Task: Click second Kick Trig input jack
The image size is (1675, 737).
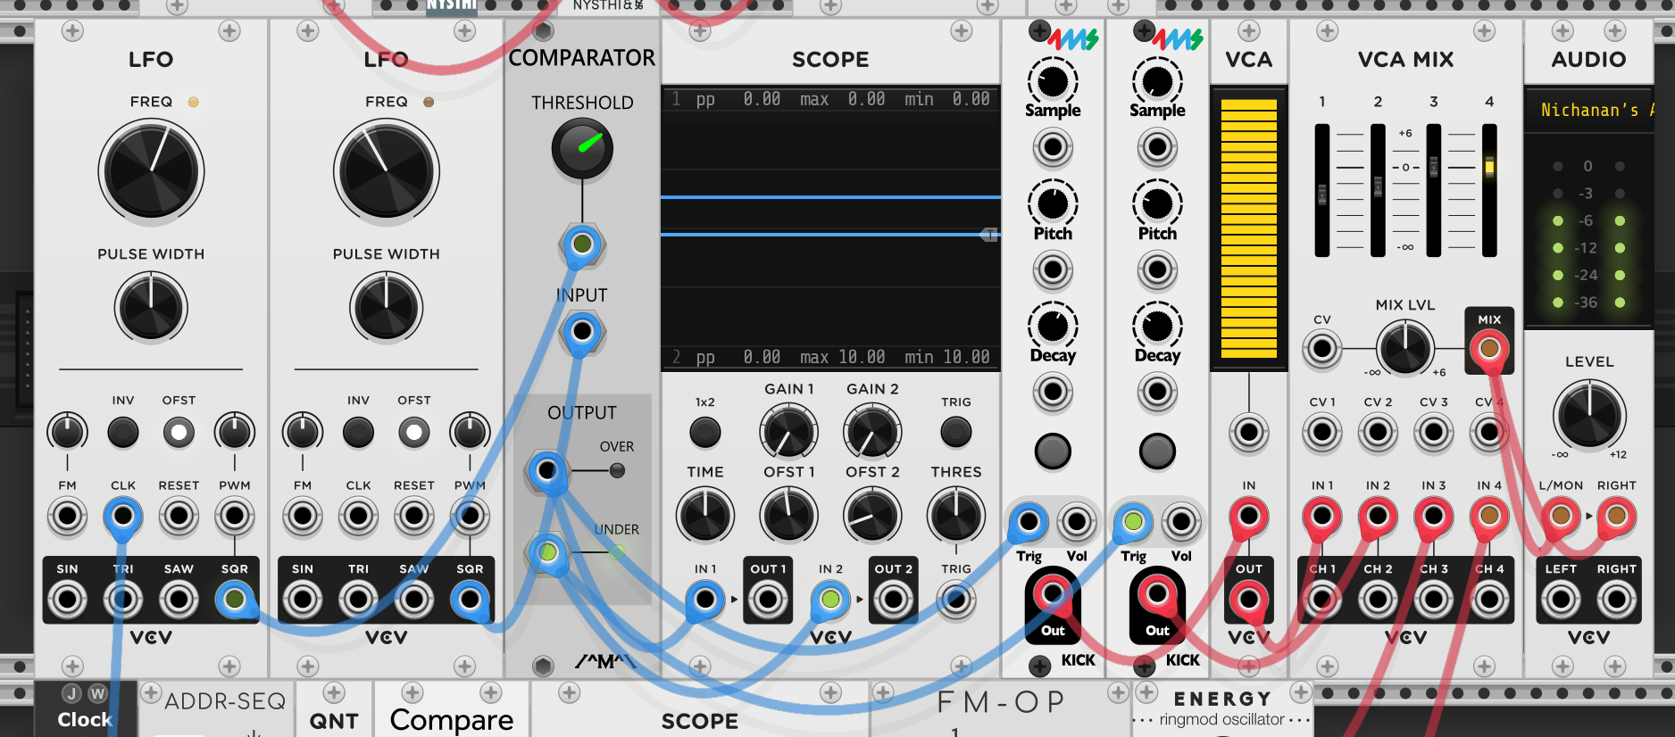Action: tap(1133, 522)
